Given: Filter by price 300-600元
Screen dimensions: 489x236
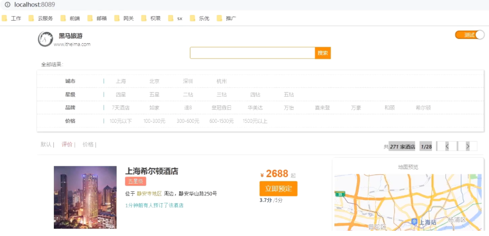Looking at the screenshot, I should point(188,121).
